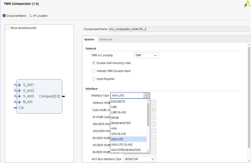Click the Documentation info icon
The height and width of the screenshot is (163, 251).
pos(4,16)
